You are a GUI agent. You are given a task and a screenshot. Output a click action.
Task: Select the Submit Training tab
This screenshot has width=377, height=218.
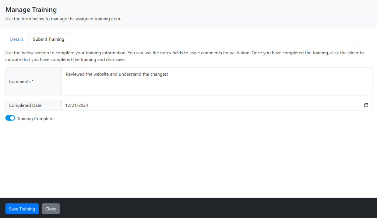[49, 39]
